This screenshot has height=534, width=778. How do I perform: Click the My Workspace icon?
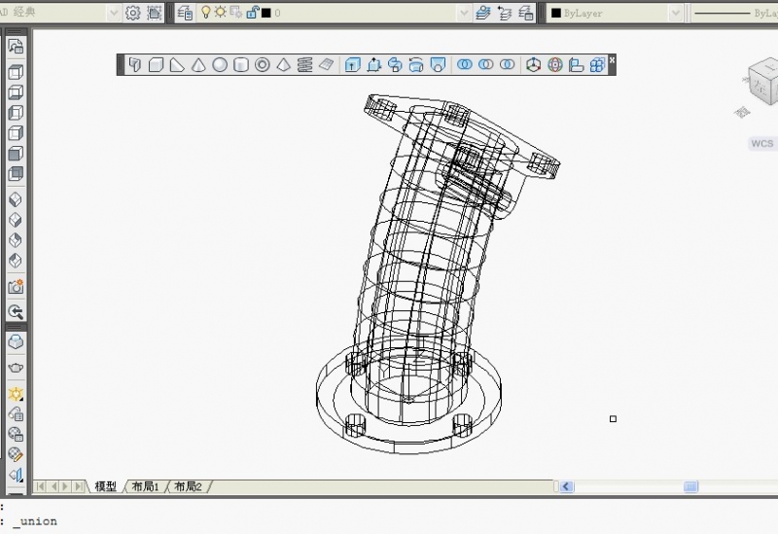155,13
